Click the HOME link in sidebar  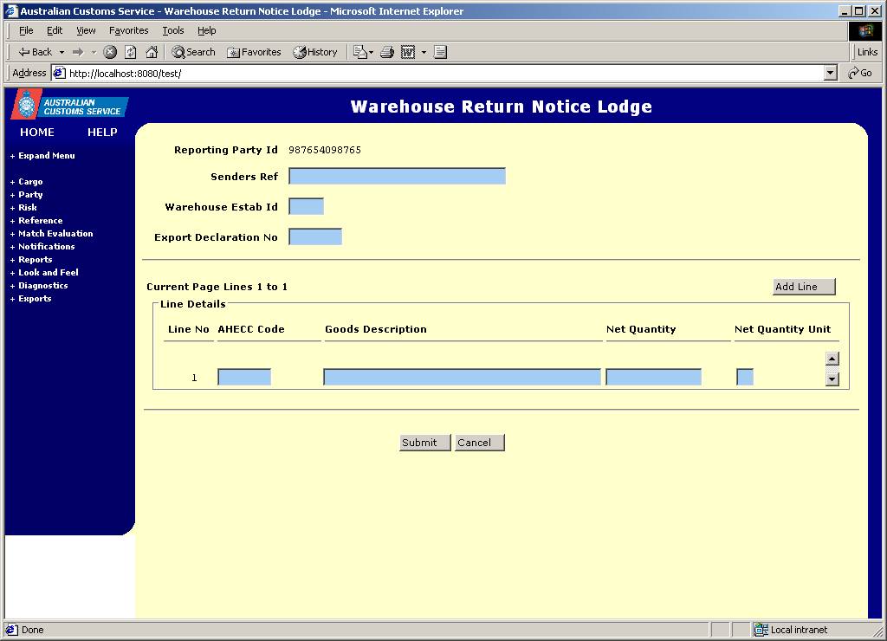coord(37,133)
